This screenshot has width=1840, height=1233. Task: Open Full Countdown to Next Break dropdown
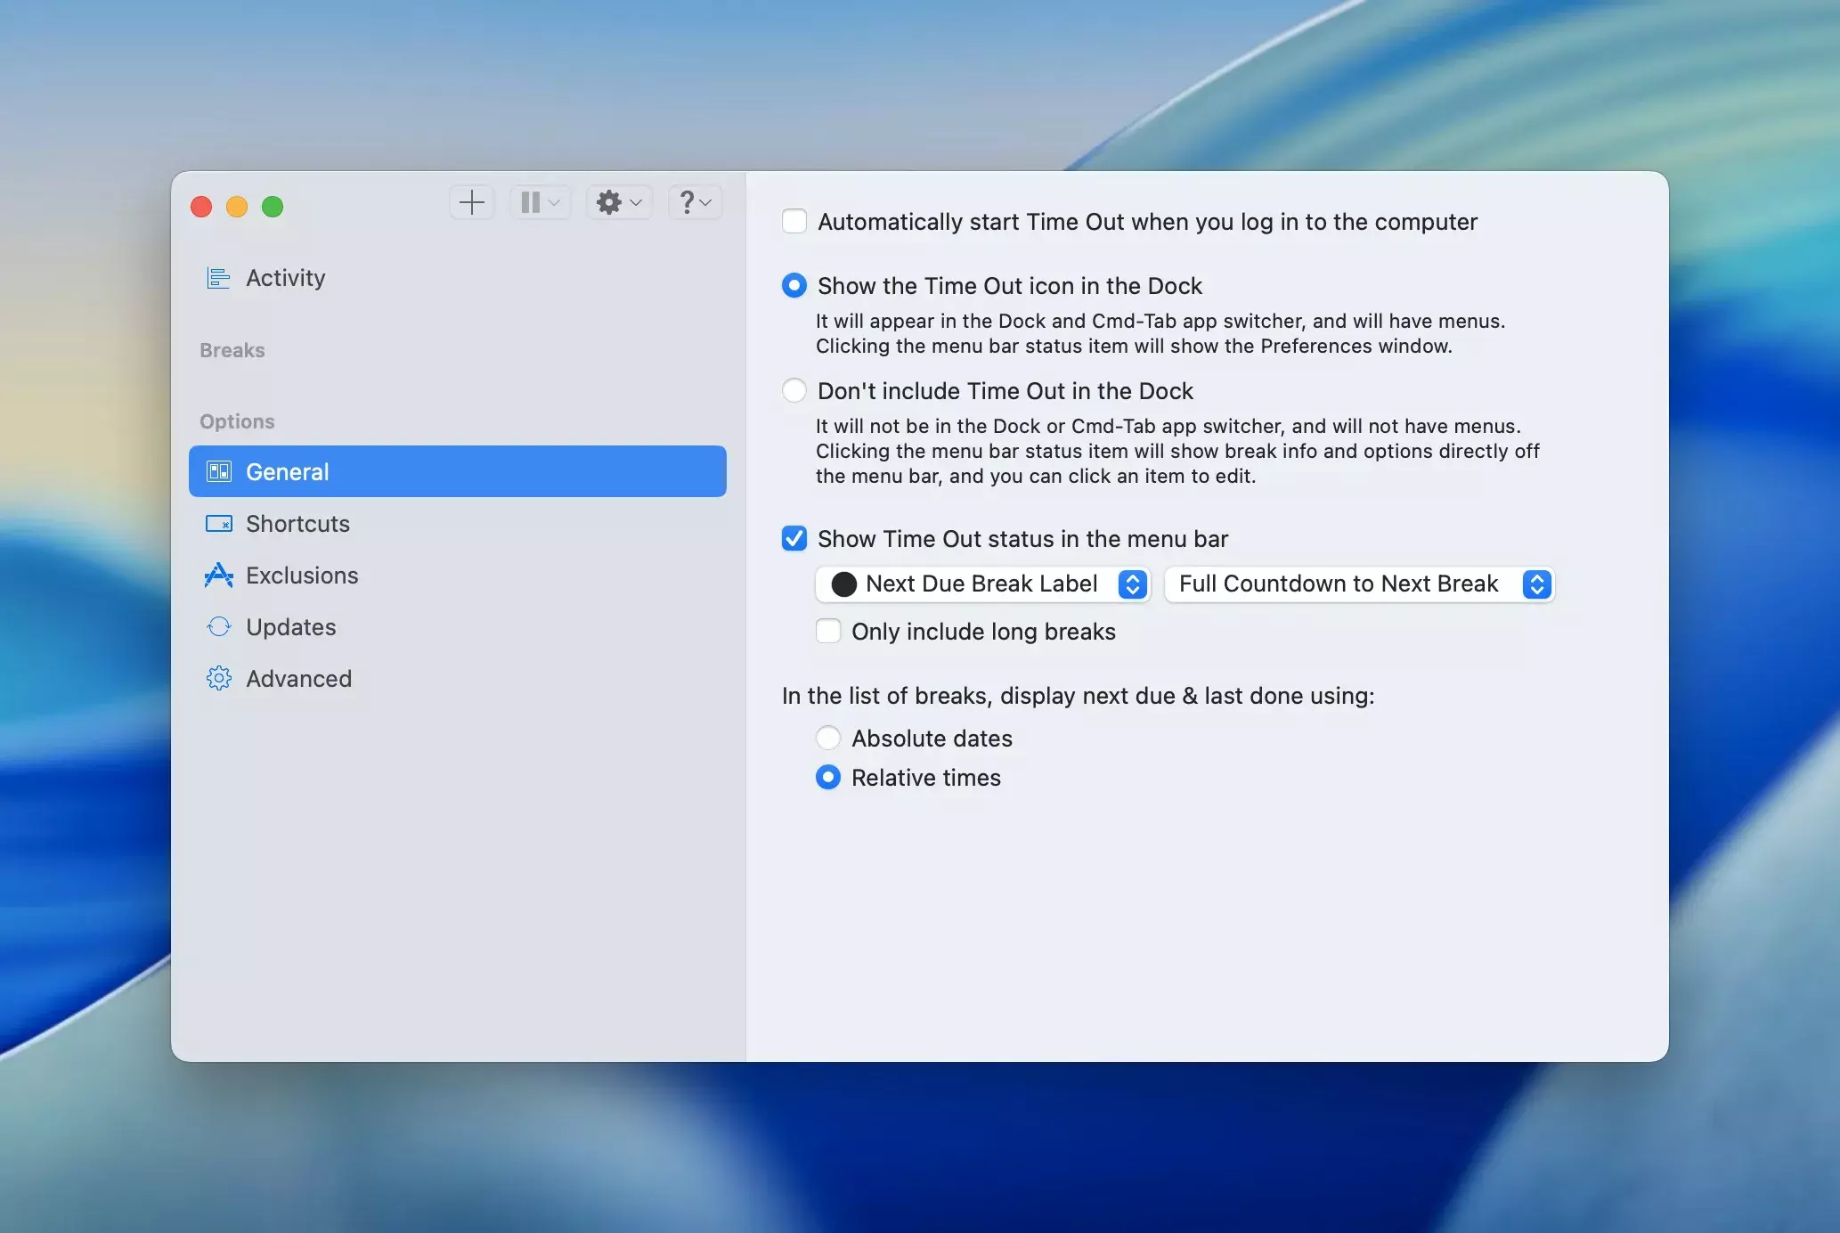point(1359,584)
